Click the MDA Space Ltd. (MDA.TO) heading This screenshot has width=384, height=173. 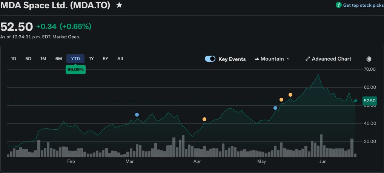pos(55,5)
